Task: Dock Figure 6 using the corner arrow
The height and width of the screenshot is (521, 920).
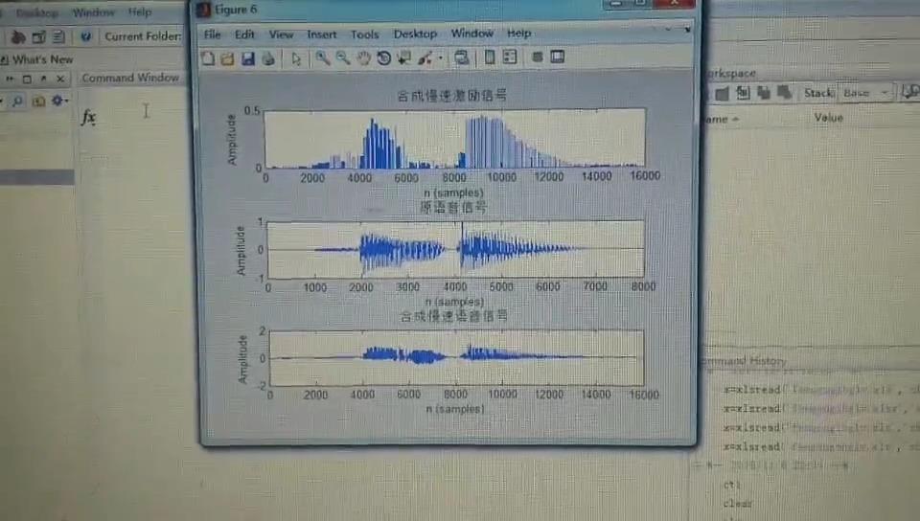Action: pyautogui.click(x=687, y=30)
